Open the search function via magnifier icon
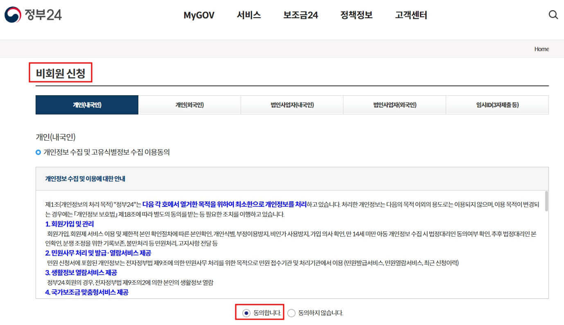The width and height of the screenshot is (564, 325). tap(553, 15)
